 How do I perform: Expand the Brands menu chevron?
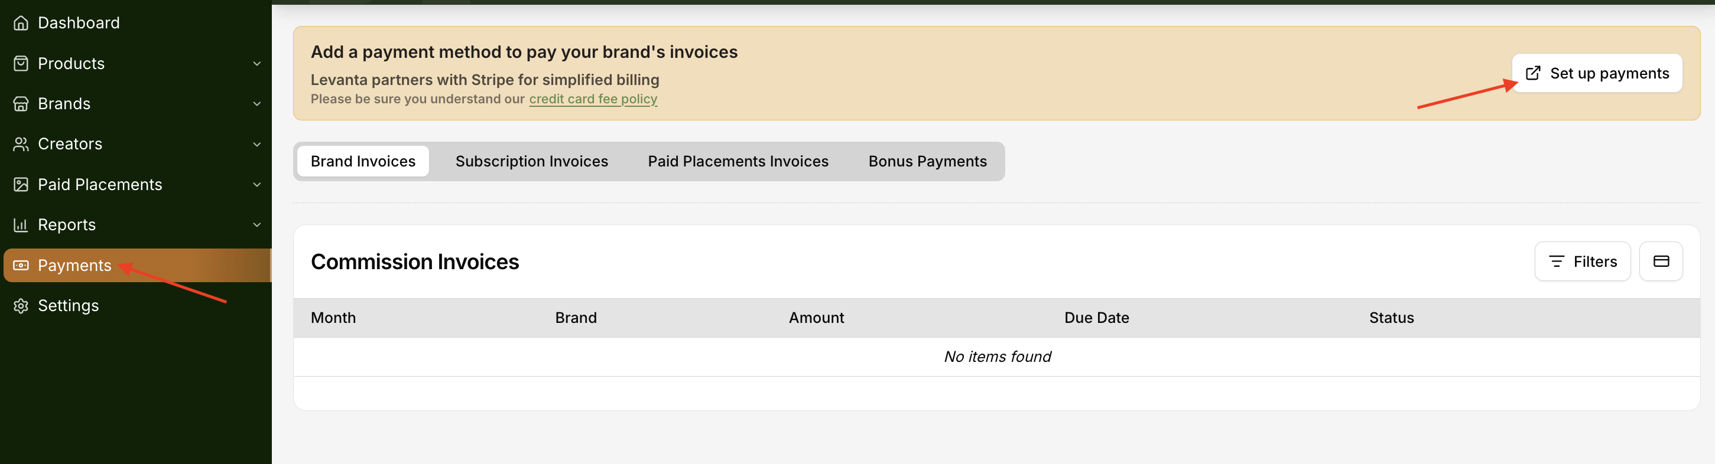257,104
